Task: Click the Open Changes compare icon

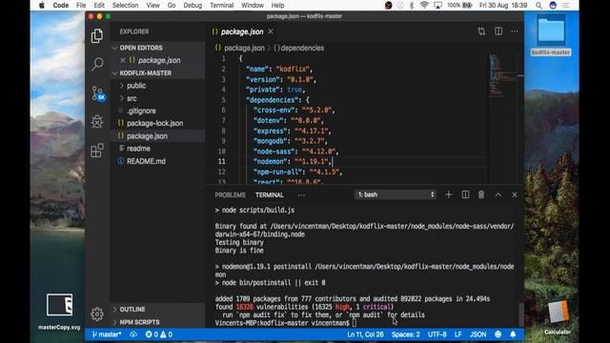Action: [x=481, y=31]
